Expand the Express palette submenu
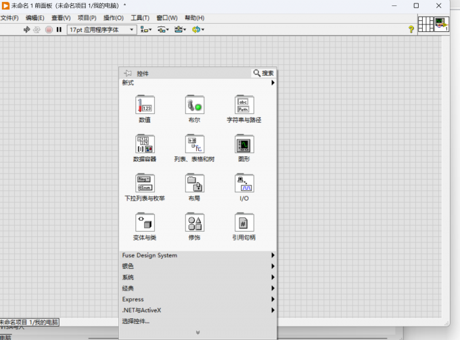 [x=198, y=299]
